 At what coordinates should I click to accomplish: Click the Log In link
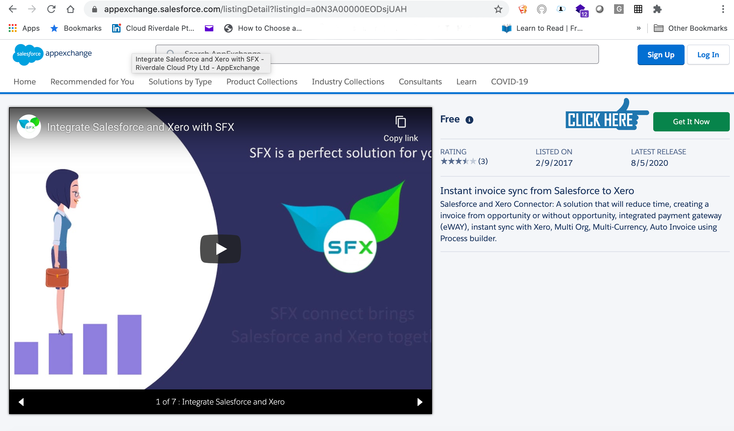709,54
